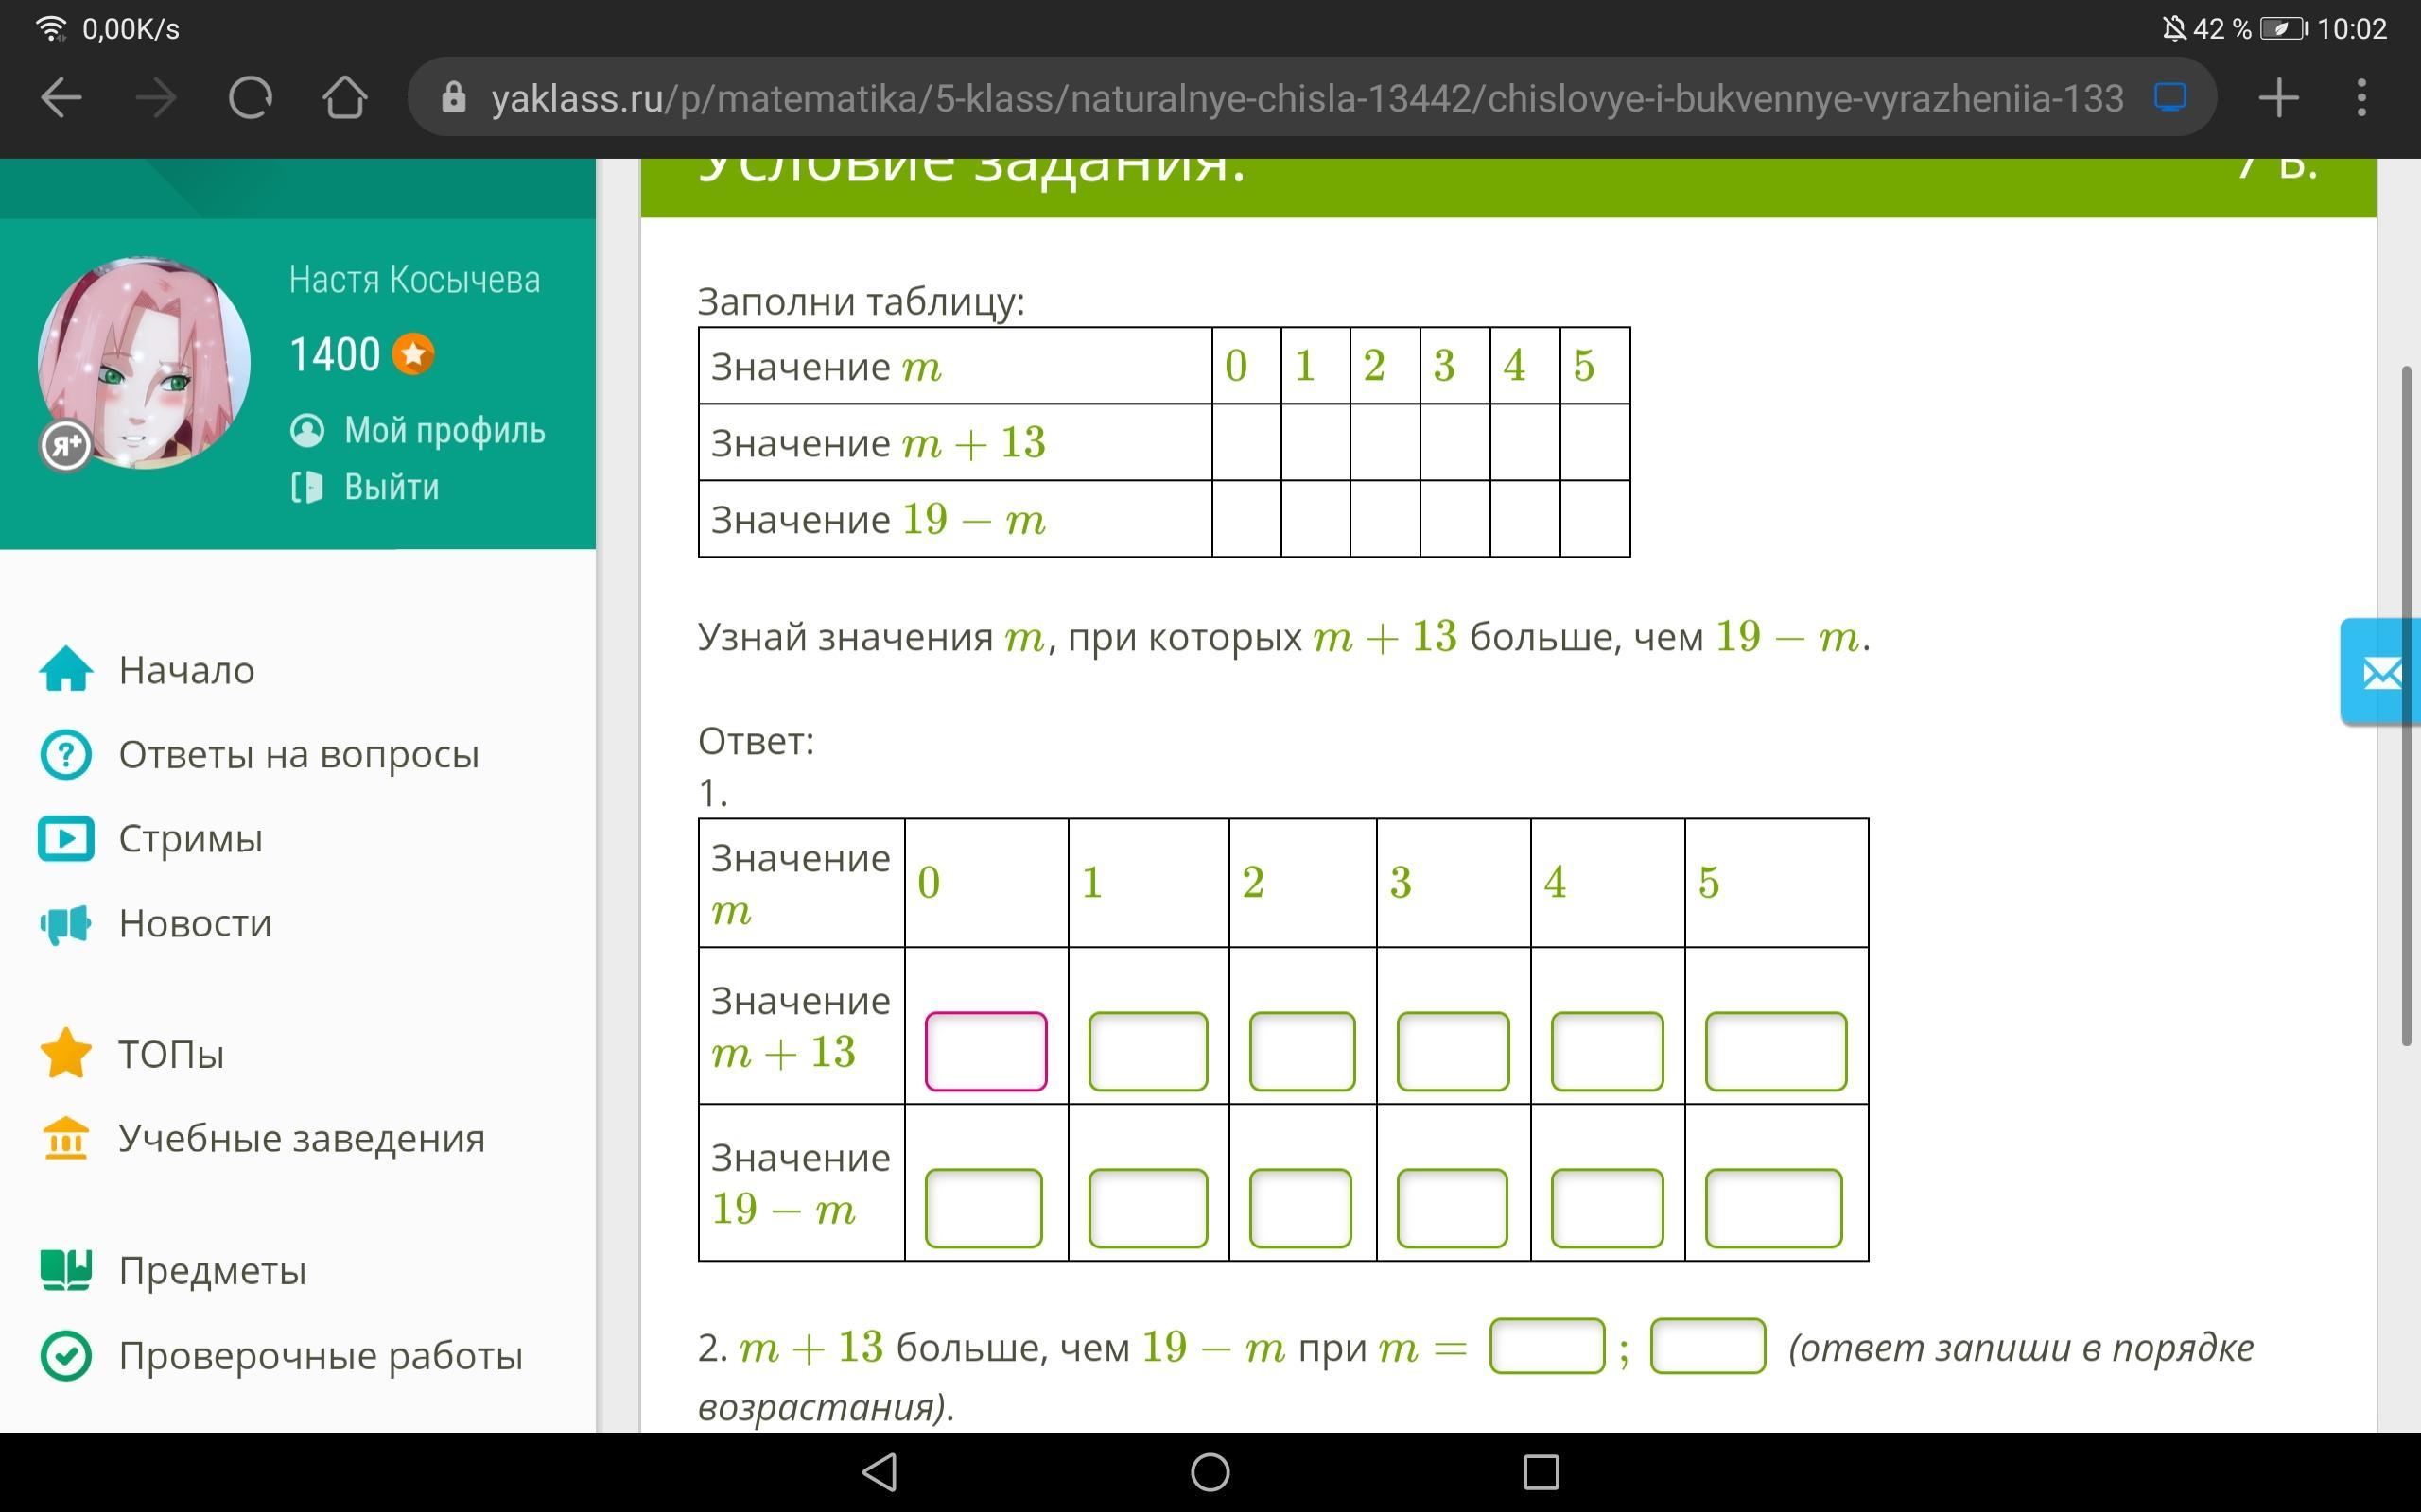Viewport: 2421px width, 1512px height.
Task: Click Выйти to log out
Action: pos(391,487)
